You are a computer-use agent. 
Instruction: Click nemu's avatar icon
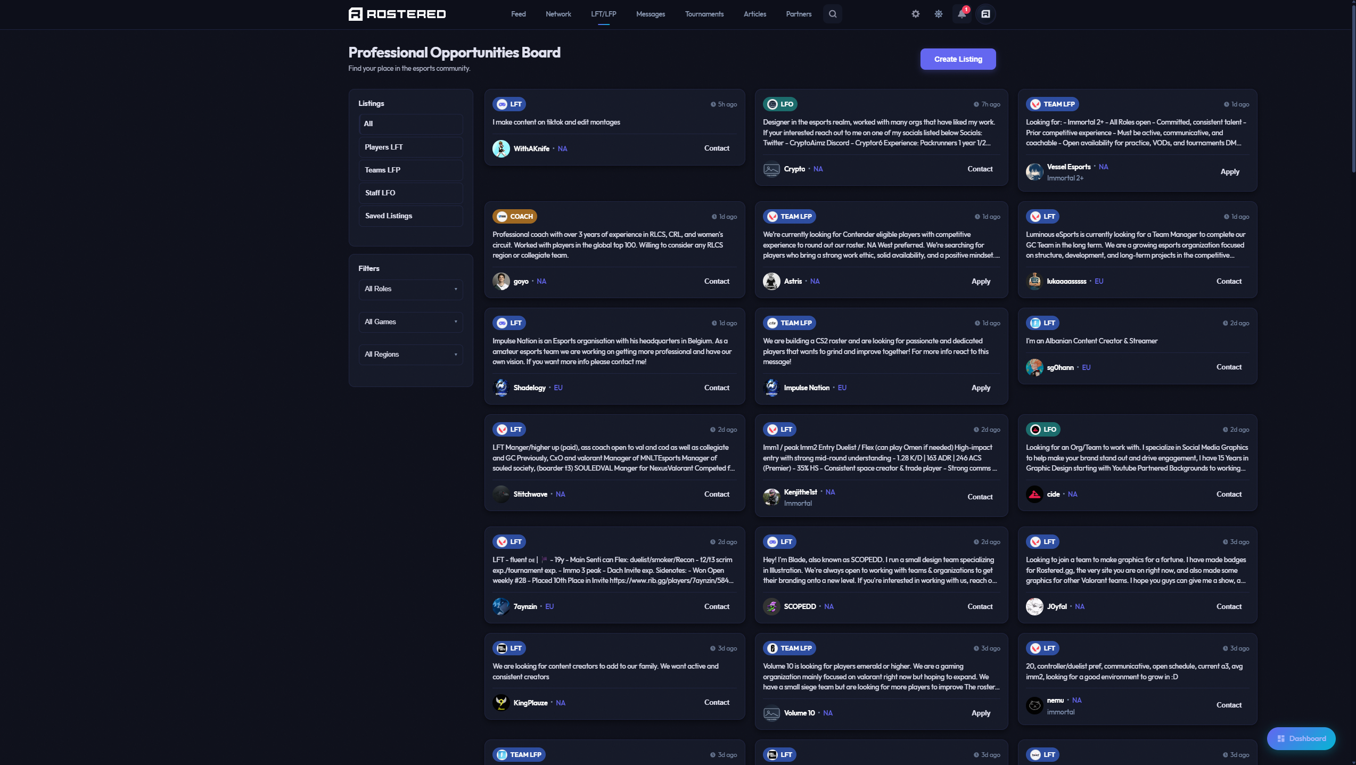[x=1034, y=705]
